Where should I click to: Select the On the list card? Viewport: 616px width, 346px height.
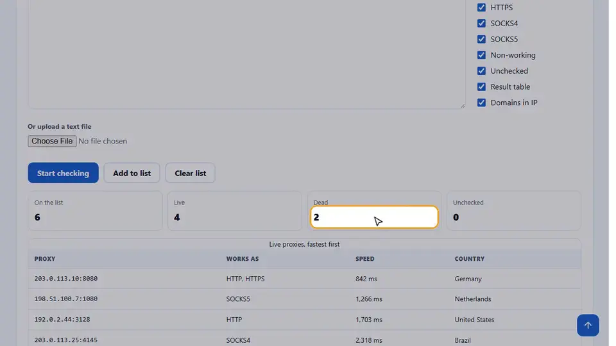pos(95,211)
